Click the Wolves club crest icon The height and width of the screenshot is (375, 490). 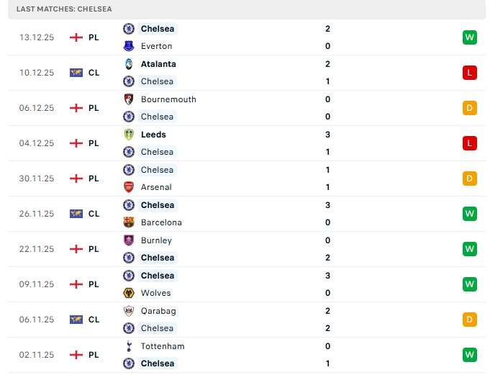click(129, 293)
